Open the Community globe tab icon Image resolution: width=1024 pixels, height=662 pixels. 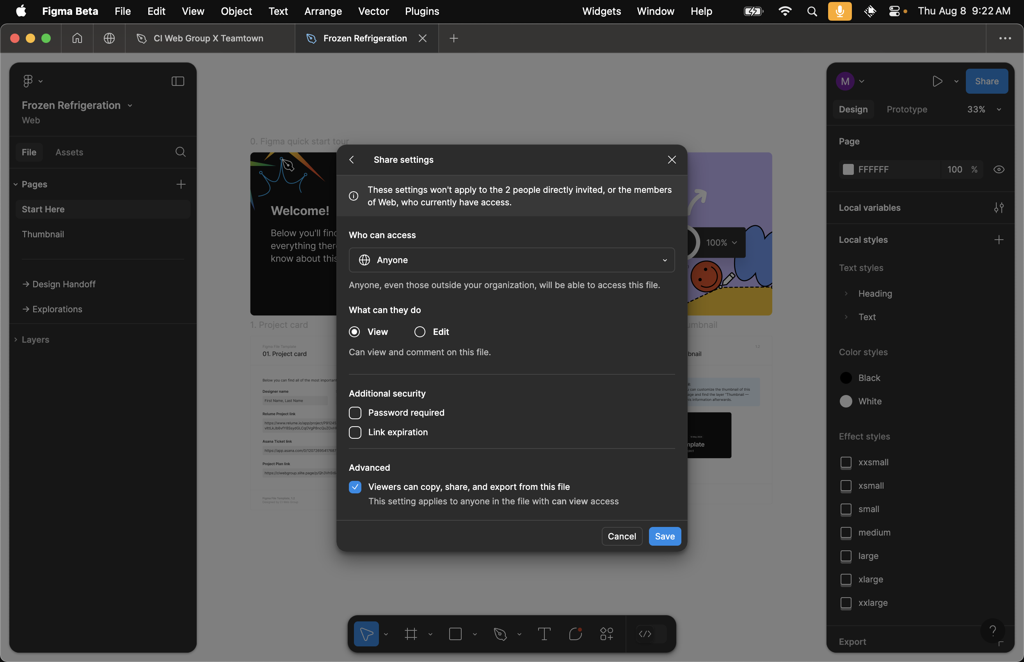[109, 38]
